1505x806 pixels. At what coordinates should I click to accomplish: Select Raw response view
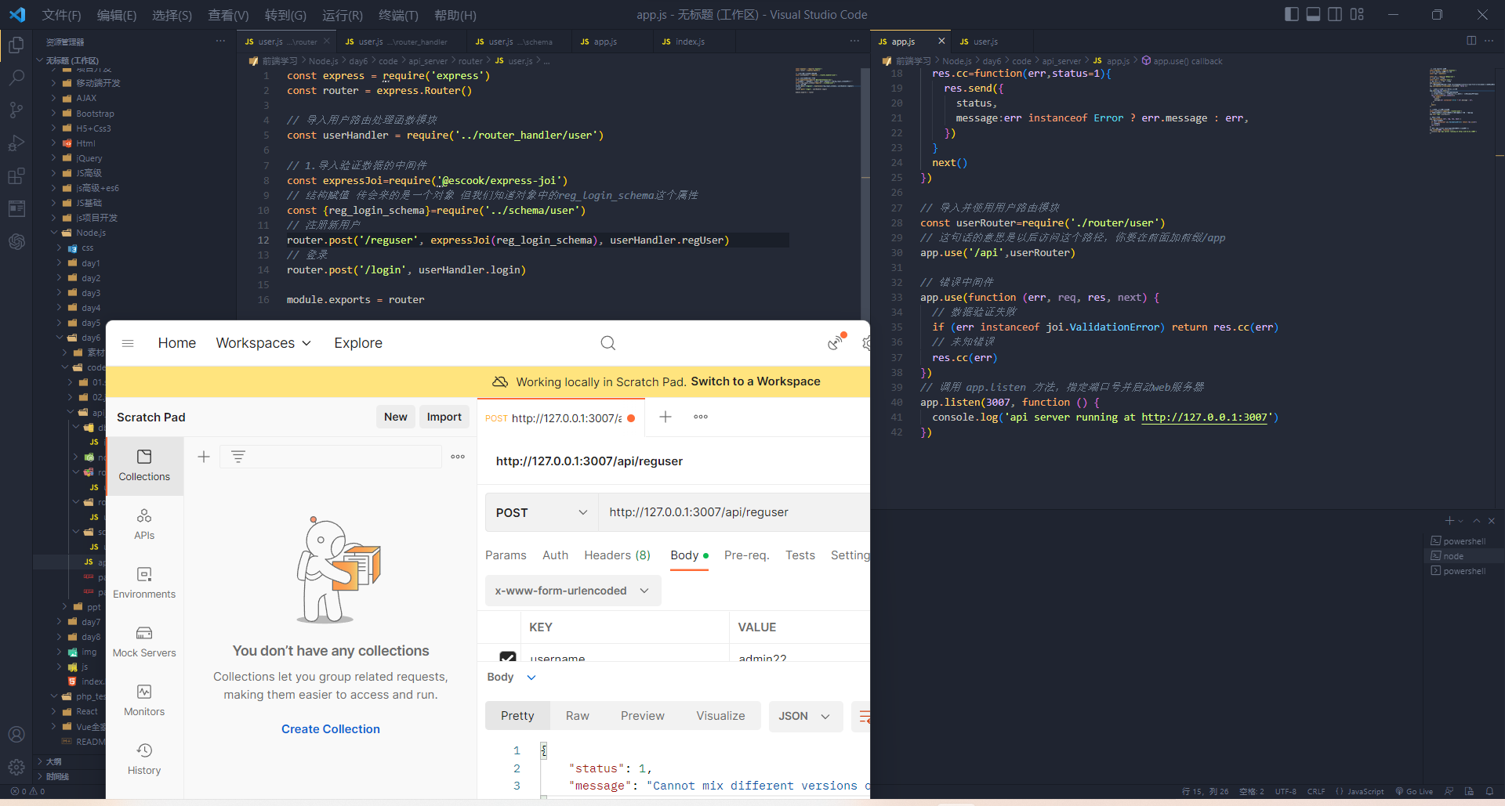pos(578,716)
